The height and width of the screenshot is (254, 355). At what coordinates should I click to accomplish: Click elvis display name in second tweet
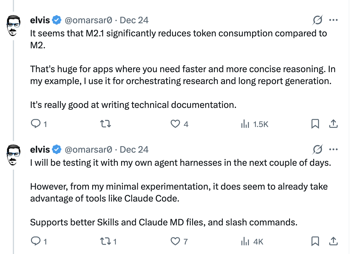pyautogui.click(x=40, y=149)
